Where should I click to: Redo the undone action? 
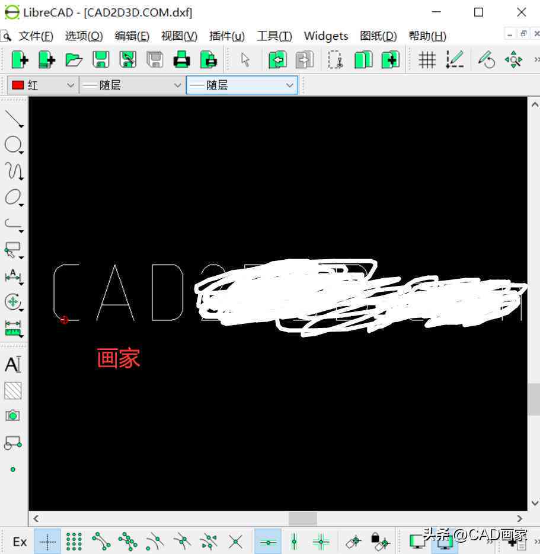[x=305, y=59]
